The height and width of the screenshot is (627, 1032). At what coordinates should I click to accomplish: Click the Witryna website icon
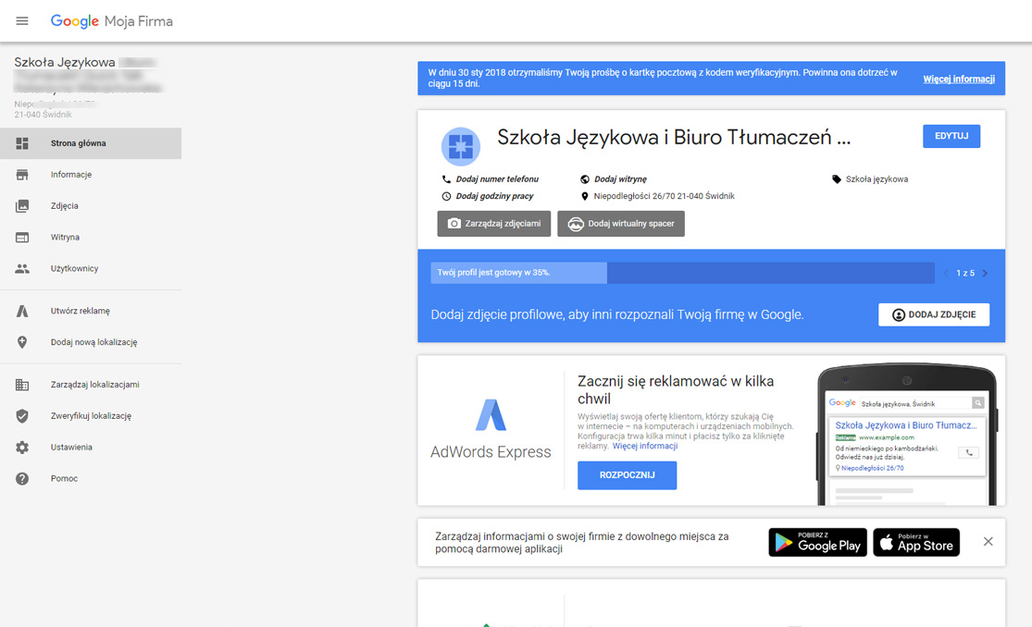22,238
